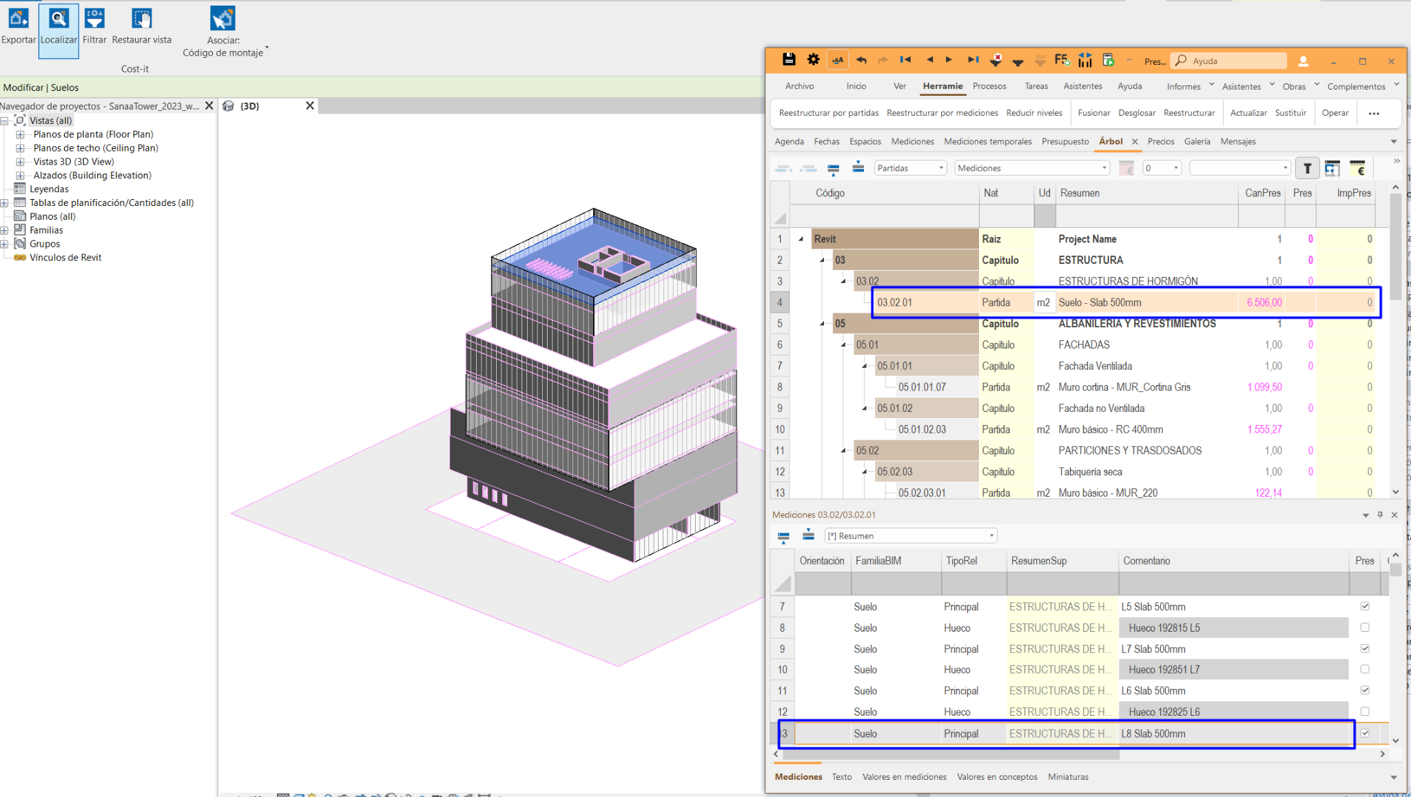This screenshot has height=797, width=1411.
Task: Expand Vistas 3D (3D View) node
Action: pyautogui.click(x=20, y=162)
